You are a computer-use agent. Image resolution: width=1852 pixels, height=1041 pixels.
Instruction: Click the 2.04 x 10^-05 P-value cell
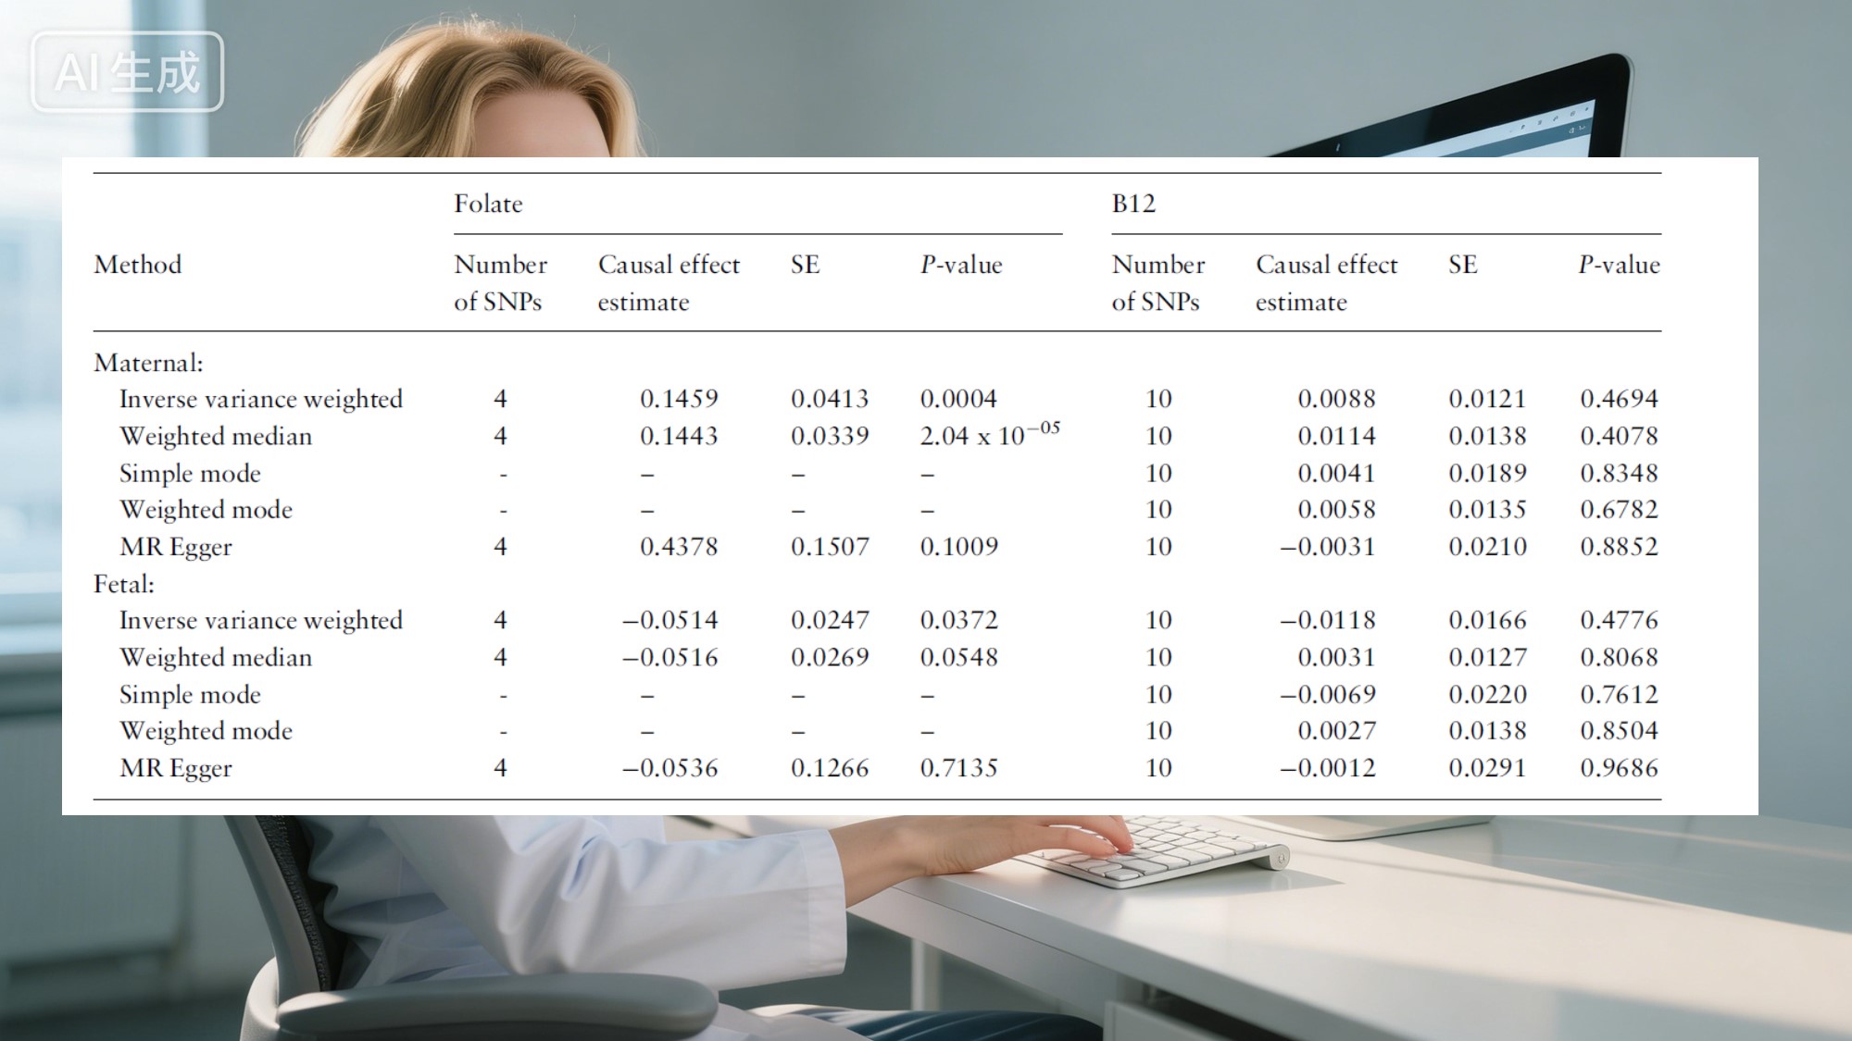988,434
